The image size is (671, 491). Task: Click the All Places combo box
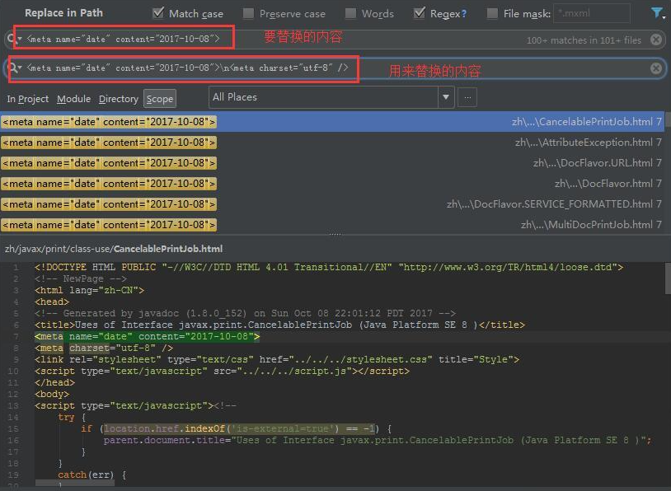pos(331,97)
